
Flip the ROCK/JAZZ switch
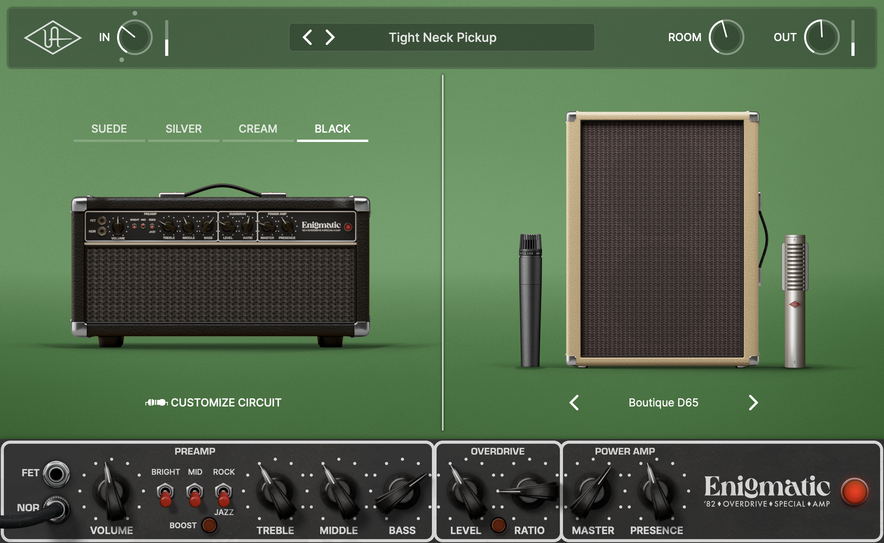(224, 495)
